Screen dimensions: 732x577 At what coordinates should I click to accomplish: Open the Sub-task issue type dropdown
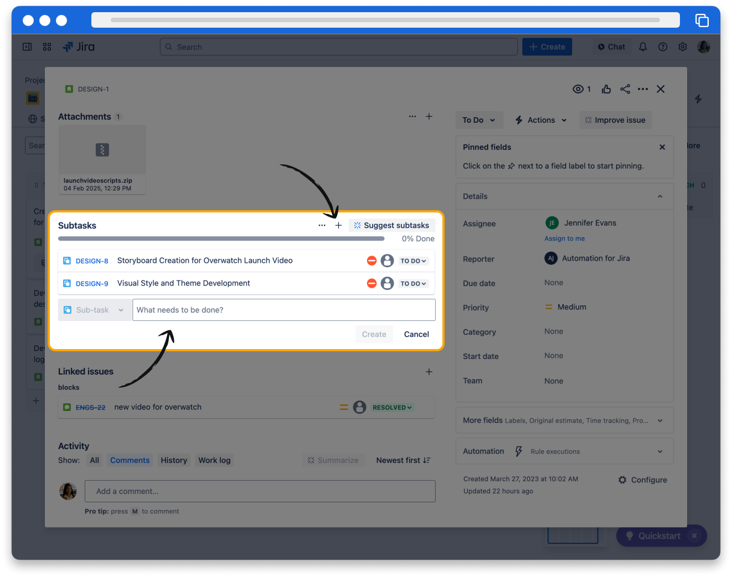95,310
